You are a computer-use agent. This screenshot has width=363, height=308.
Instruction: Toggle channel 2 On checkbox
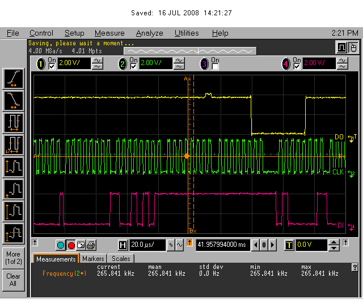[133, 67]
